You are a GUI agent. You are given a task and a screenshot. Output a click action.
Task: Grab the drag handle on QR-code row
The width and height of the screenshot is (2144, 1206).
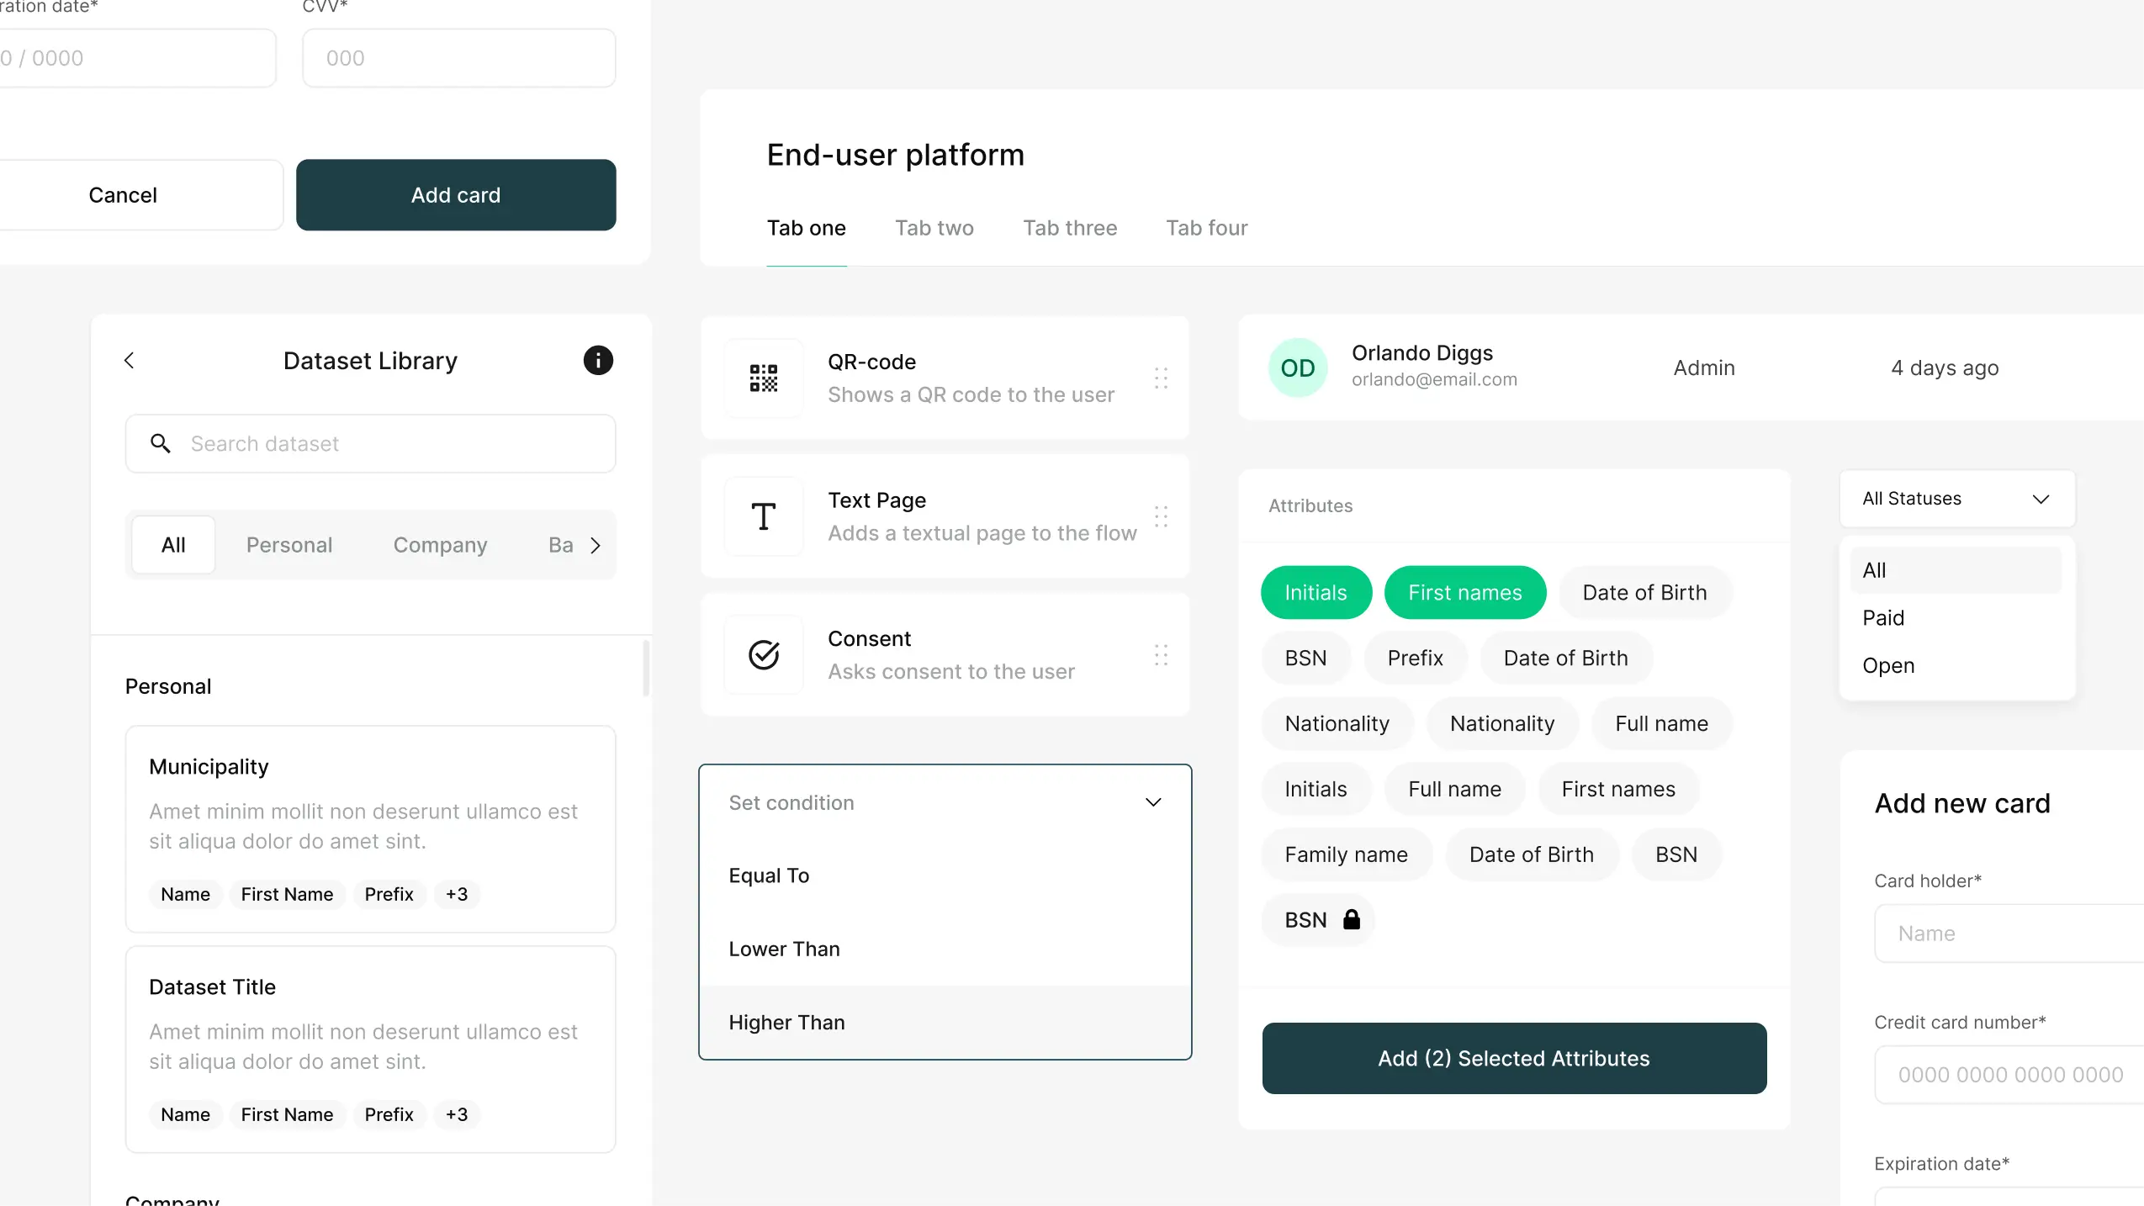pos(1161,378)
